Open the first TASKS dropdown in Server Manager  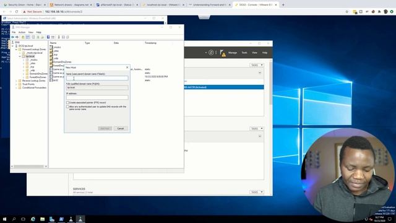[x=257, y=65]
